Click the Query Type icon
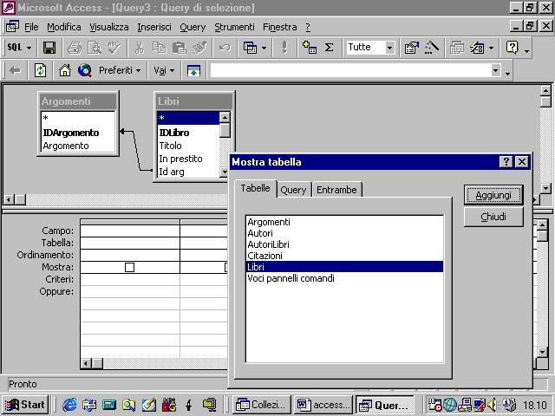555x416 pixels. point(251,48)
